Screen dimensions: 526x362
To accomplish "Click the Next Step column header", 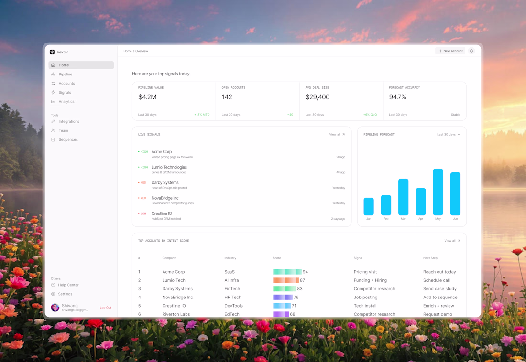I will [x=430, y=258].
